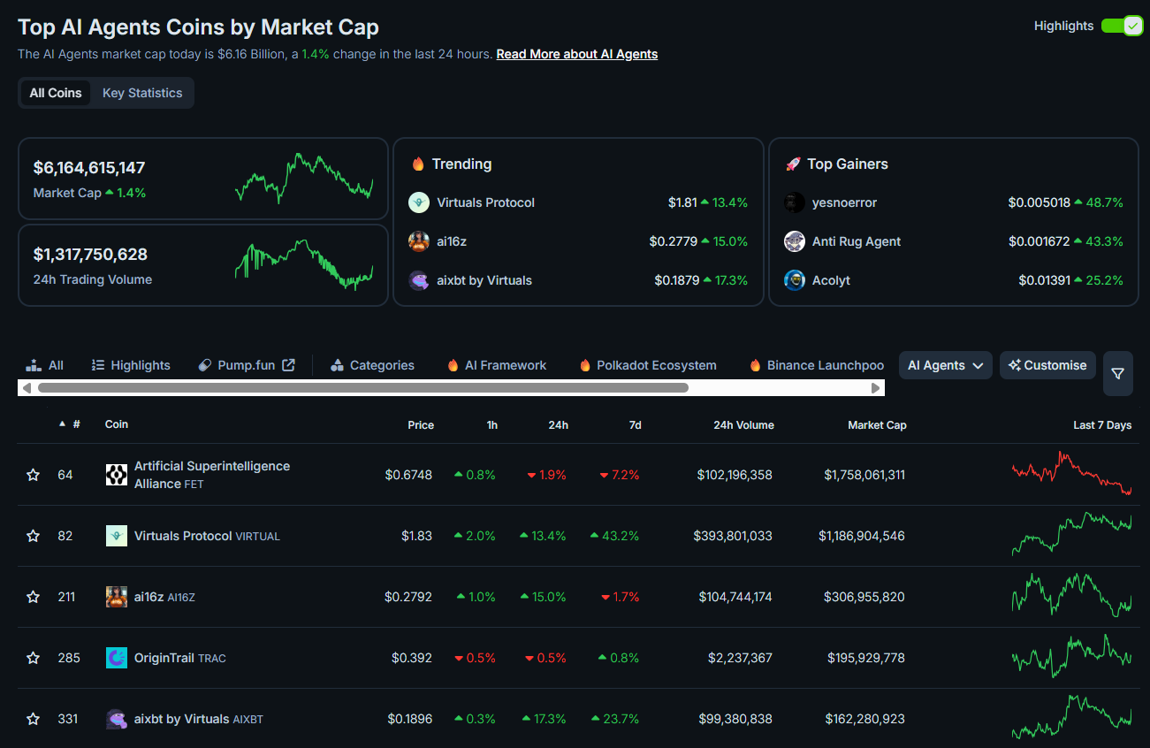The width and height of the screenshot is (1150, 748).
Task: Click Anti Rug Agent icon
Action: 795,241
